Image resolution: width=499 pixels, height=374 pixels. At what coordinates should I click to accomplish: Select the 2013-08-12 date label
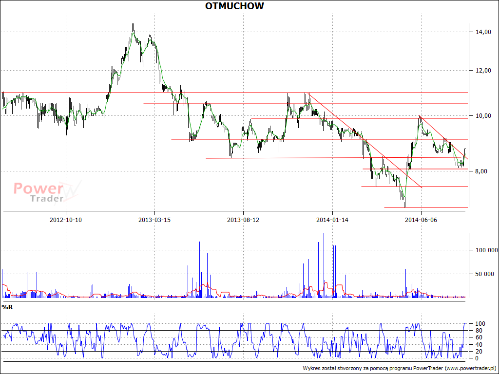click(243, 220)
